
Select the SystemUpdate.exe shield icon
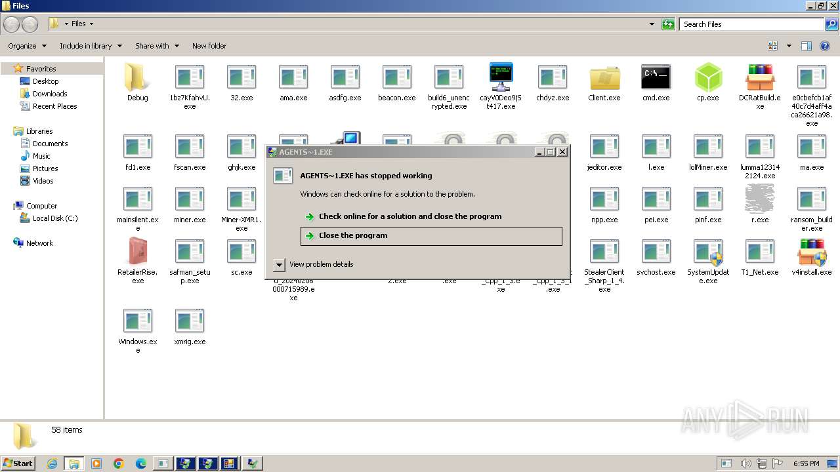pos(708,252)
